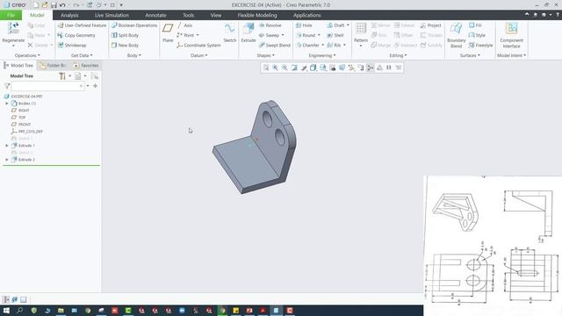Click Split Body
Screen dimensions: 562x316
coord(125,35)
